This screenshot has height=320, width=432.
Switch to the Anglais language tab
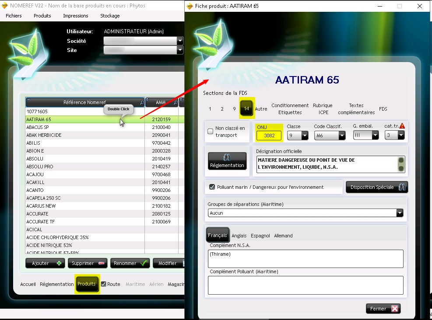tap(239, 236)
